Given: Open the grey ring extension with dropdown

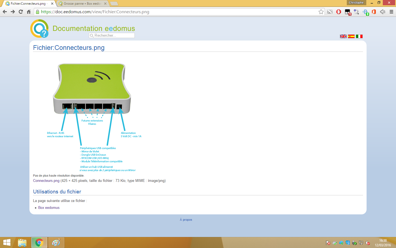Looking at the screenshot, I should tap(356, 12).
